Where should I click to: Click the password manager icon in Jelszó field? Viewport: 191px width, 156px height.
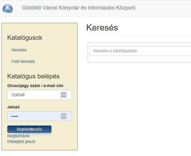[x=64, y=116]
